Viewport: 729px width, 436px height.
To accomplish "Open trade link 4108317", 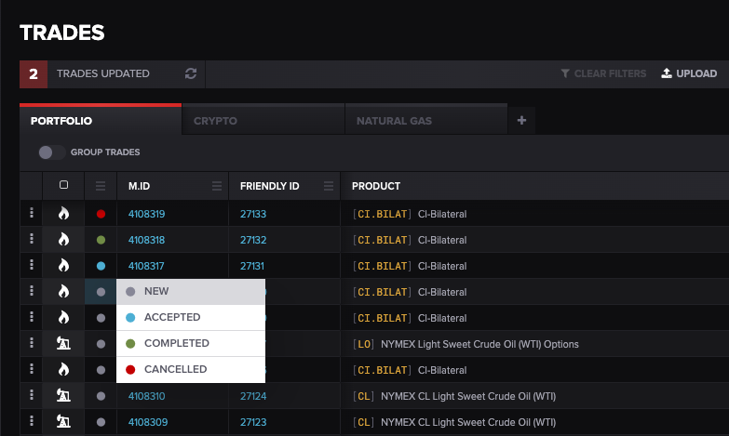I will tap(146, 266).
